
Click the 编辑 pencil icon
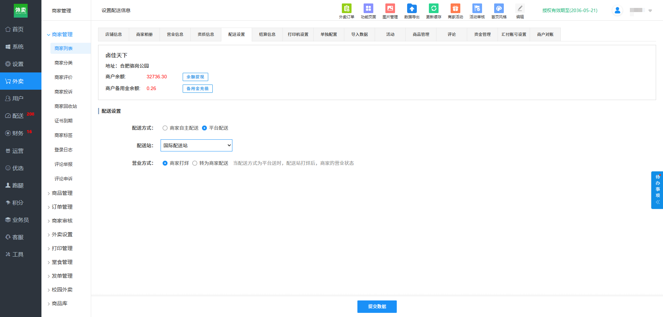pos(520,11)
